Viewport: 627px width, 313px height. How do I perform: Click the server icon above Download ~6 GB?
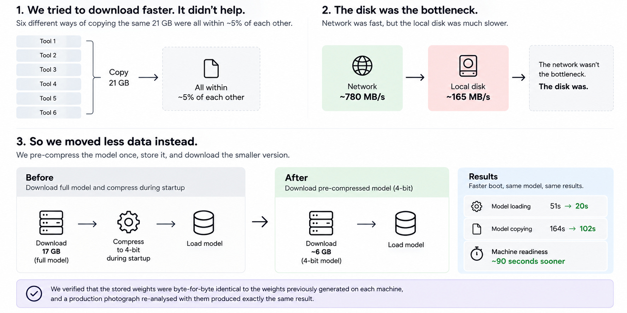click(x=321, y=223)
